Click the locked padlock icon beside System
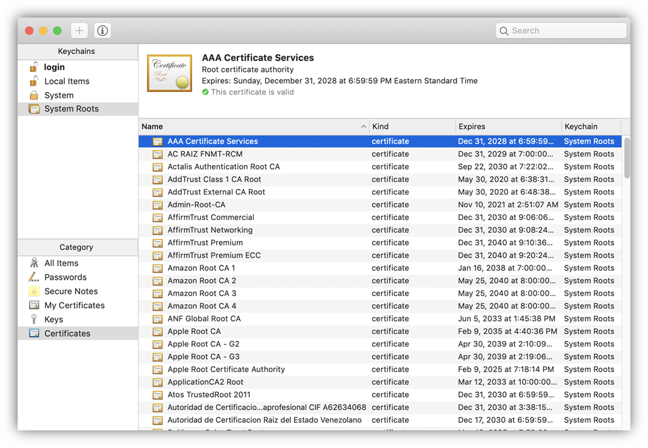Screen dimensions: 648x448 (34, 95)
